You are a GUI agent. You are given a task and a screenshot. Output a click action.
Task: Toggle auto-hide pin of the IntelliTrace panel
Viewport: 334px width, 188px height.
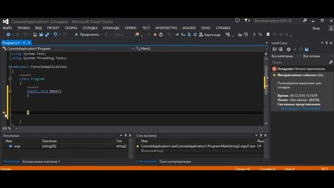pos(327,43)
